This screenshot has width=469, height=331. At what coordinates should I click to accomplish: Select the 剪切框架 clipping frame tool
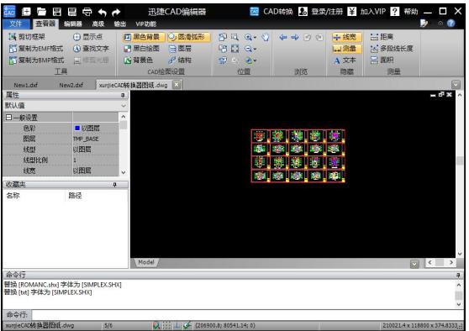(27, 37)
